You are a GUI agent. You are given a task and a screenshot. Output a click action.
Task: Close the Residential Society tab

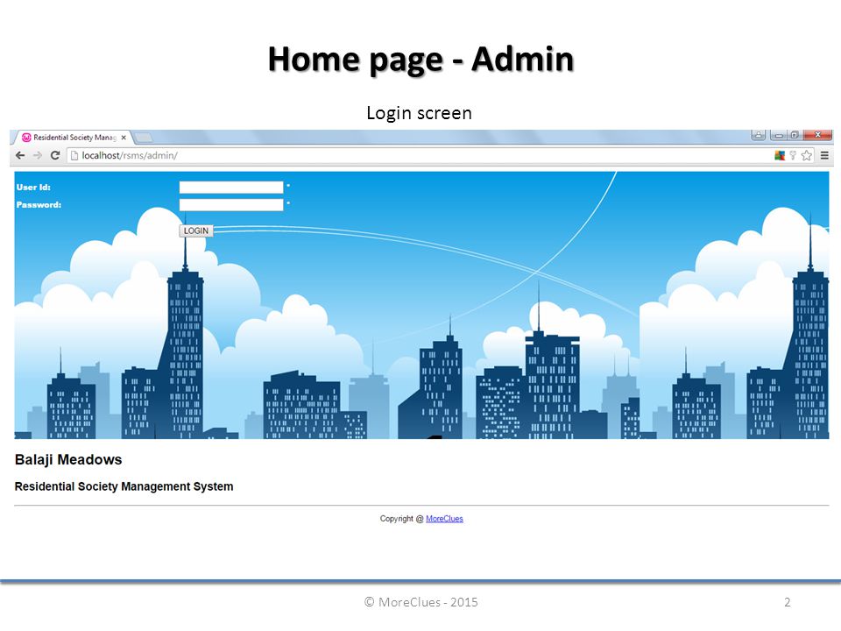124,138
